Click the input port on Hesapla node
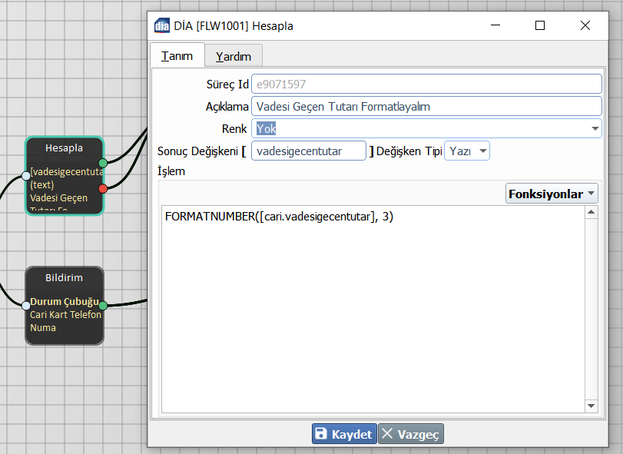The height and width of the screenshot is (454, 623). click(25, 176)
